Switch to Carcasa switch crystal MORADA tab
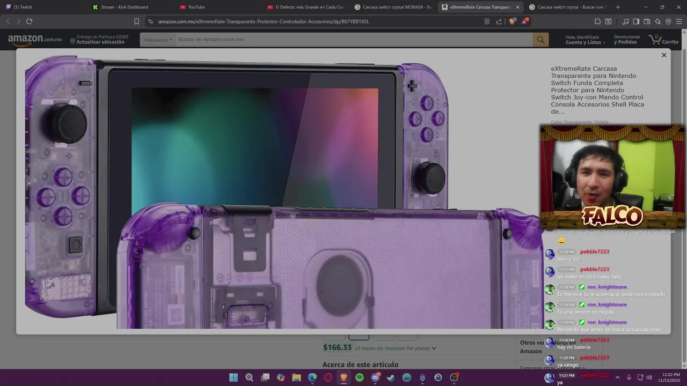 (x=393, y=7)
